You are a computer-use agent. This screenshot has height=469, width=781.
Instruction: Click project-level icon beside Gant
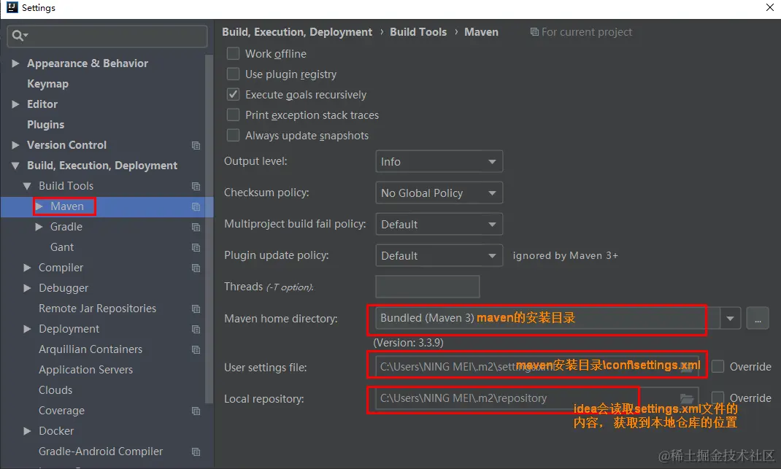tap(196, 247)
